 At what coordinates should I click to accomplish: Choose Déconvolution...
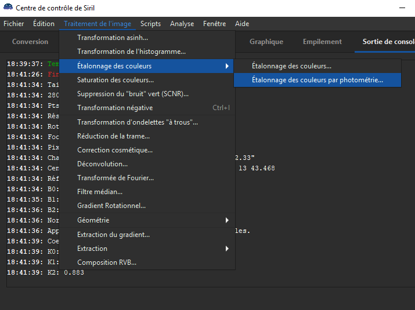pos(147,164)
